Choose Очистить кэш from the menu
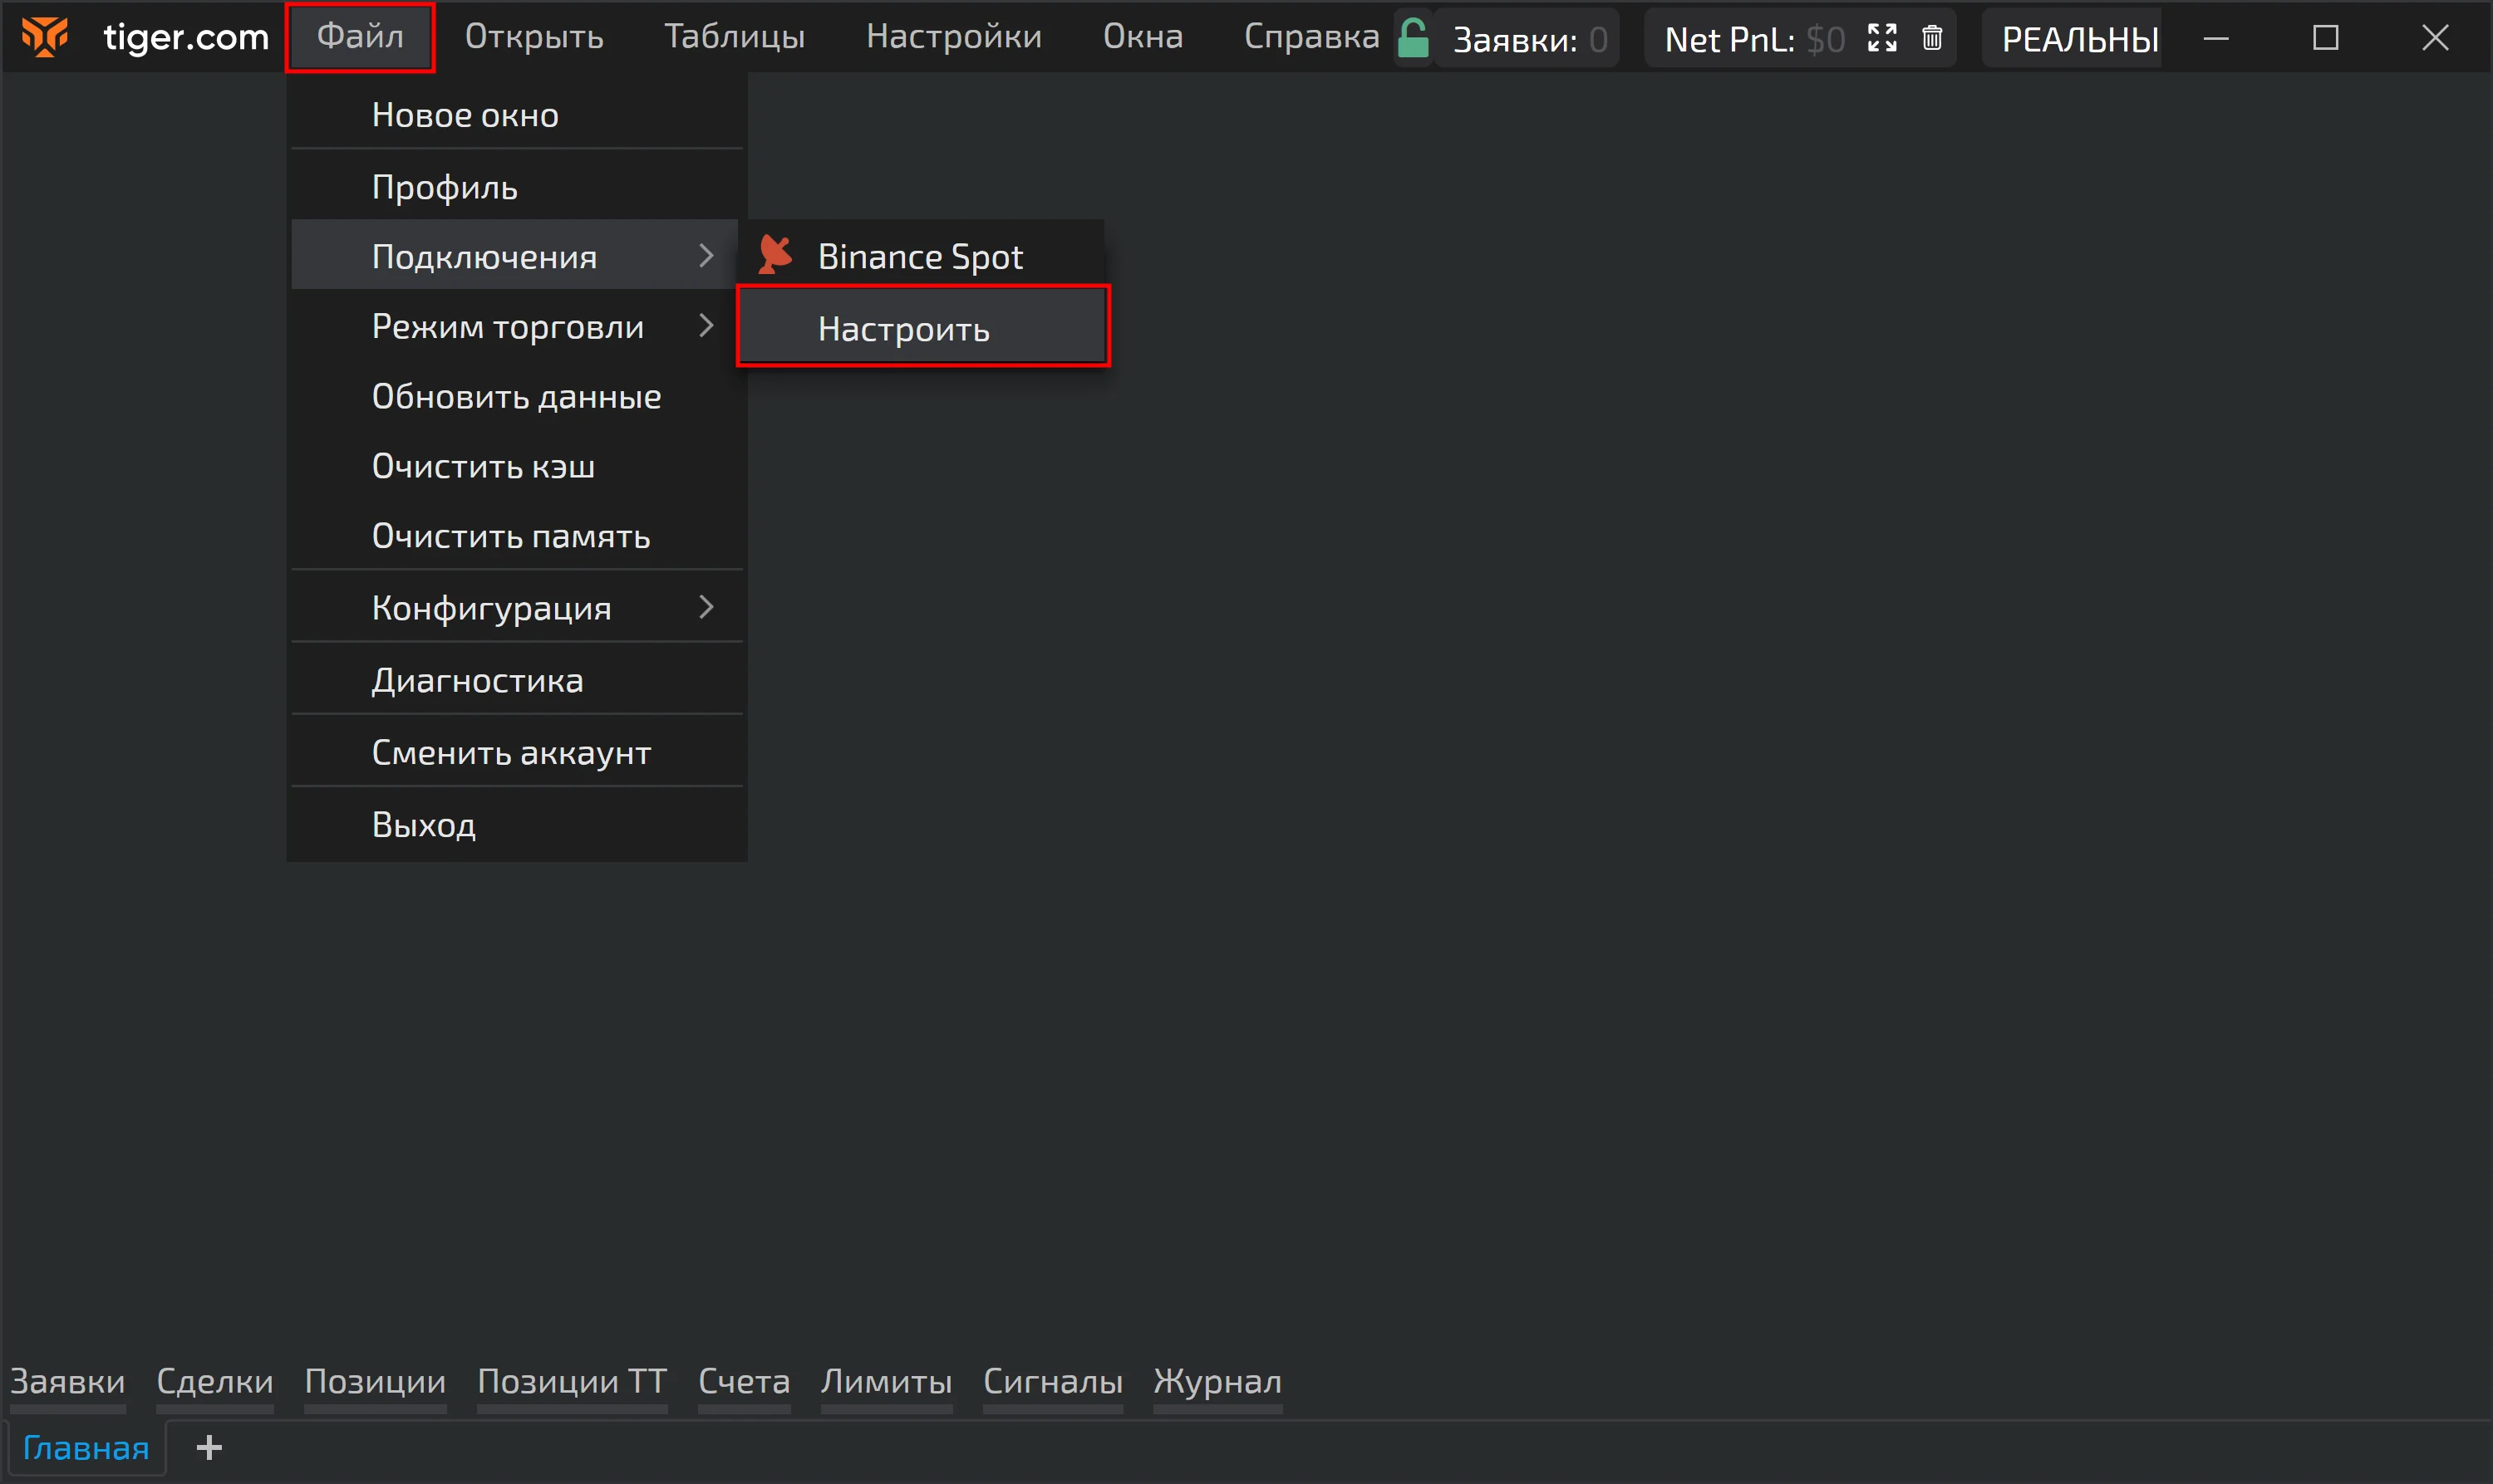Screen dimensions: 2493x1484 tap(483, 466)
